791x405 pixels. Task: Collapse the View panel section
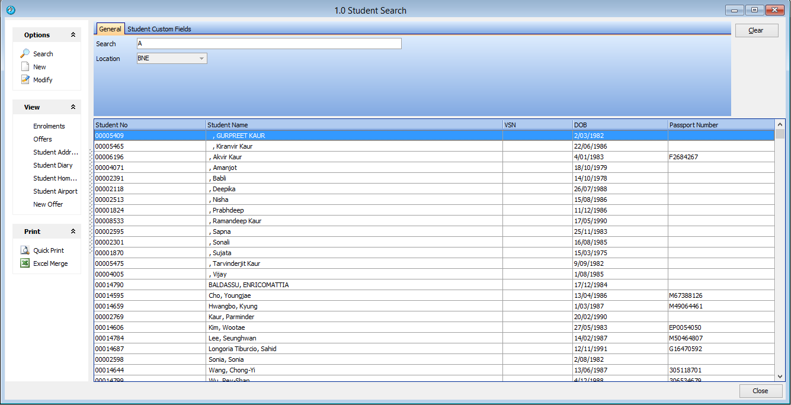(73, 107)
